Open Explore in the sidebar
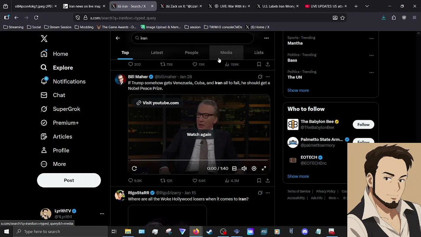The image size is (421, 237). 57,67
